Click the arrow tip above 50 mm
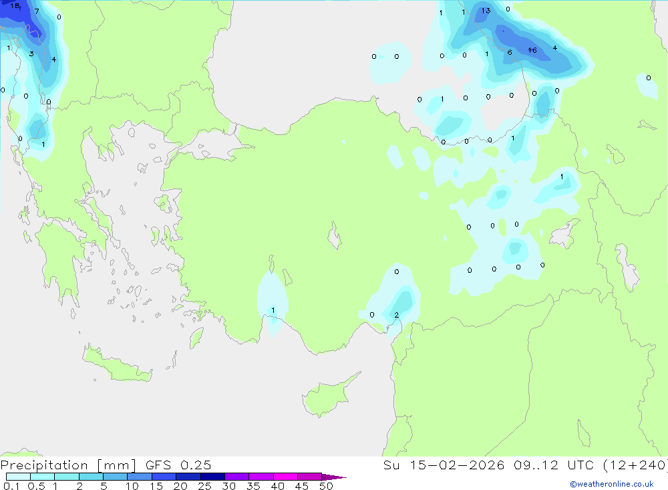This screenshot has height=490, width=668. (x=334, y=477)
